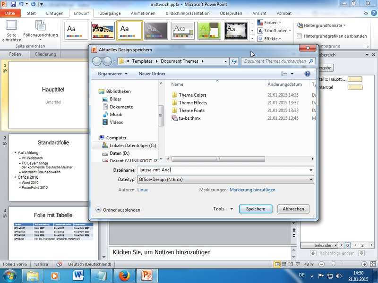Open the Organisieren dropdown menu
378x283 pixels.
click(x=112, y=74)
